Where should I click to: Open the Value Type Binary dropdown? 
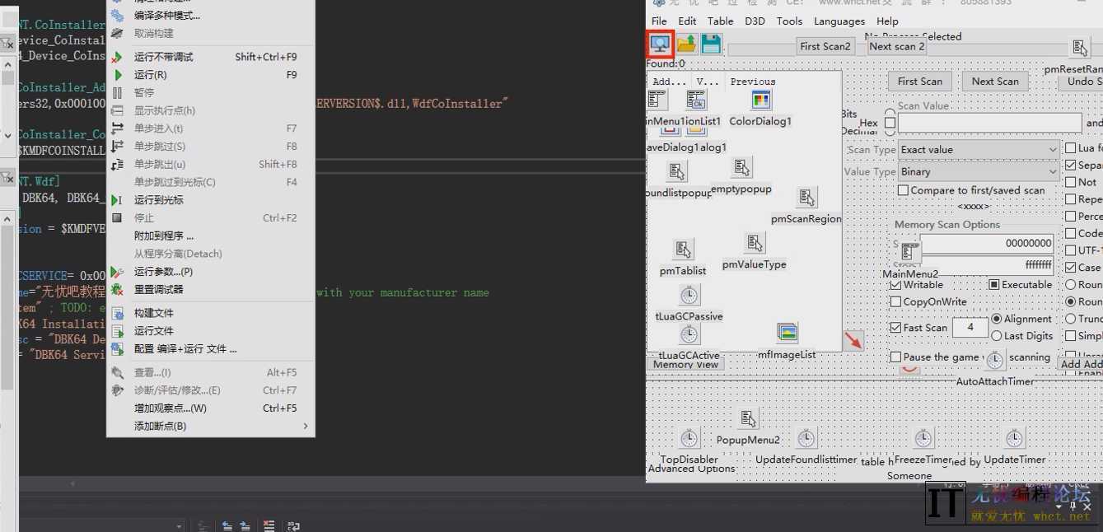point(978,172)
